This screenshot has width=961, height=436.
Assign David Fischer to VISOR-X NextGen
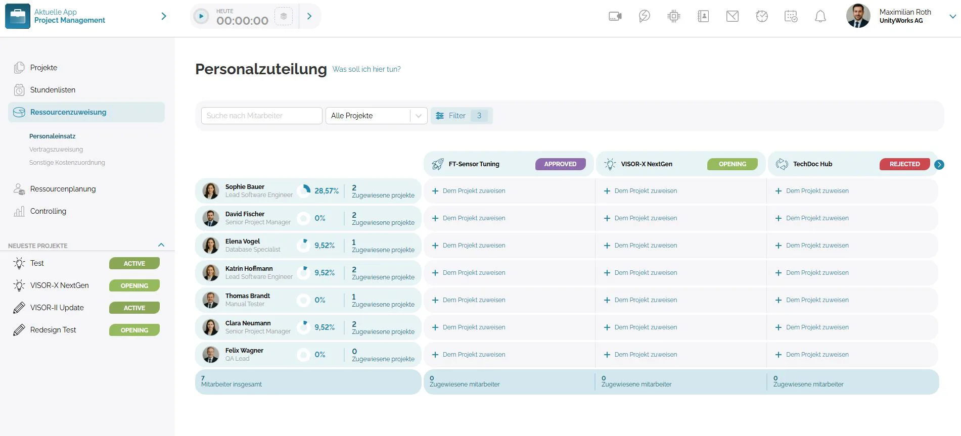click(641, 218)
